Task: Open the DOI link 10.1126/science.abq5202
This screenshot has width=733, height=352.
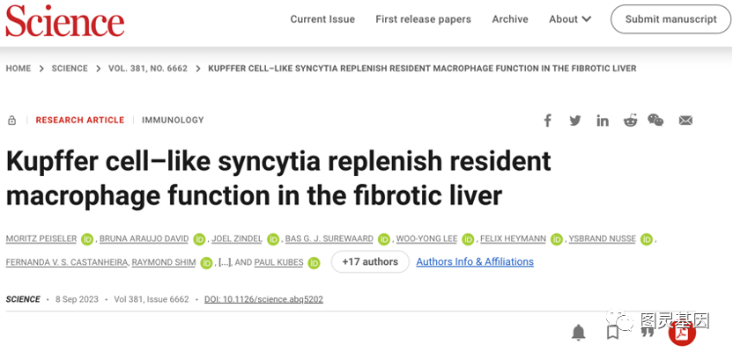Action: (x=263, y=299)
